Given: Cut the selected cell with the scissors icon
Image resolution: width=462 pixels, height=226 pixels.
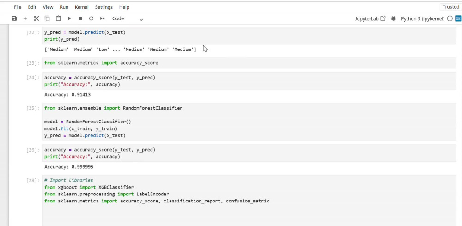Looking at the screenshot, I should [x=36, y=18].
